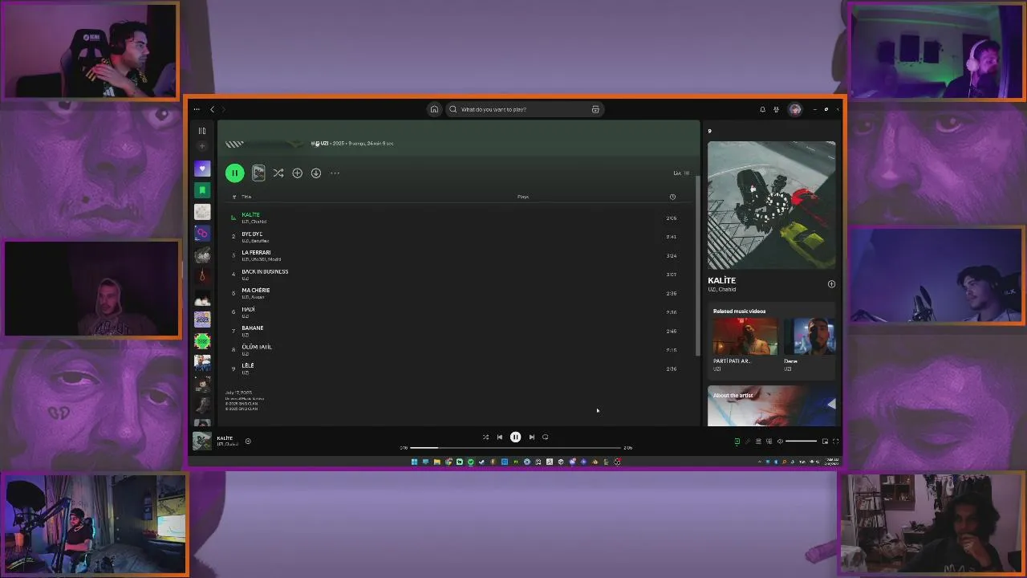Viewport: 1027px width, 578px height.
Task: Go back with the left chevron
Action: pyautogui.click(x=213, y=109)
